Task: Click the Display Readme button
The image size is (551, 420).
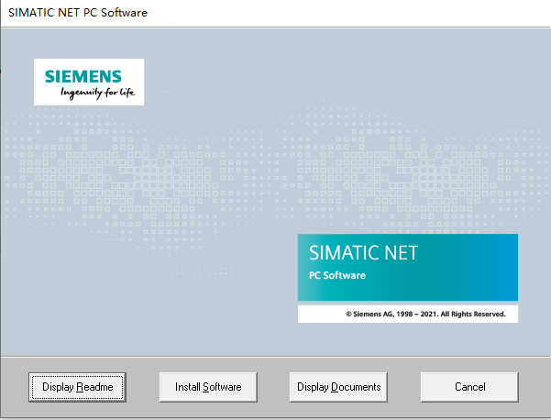Action: click(x=77, y=387)
